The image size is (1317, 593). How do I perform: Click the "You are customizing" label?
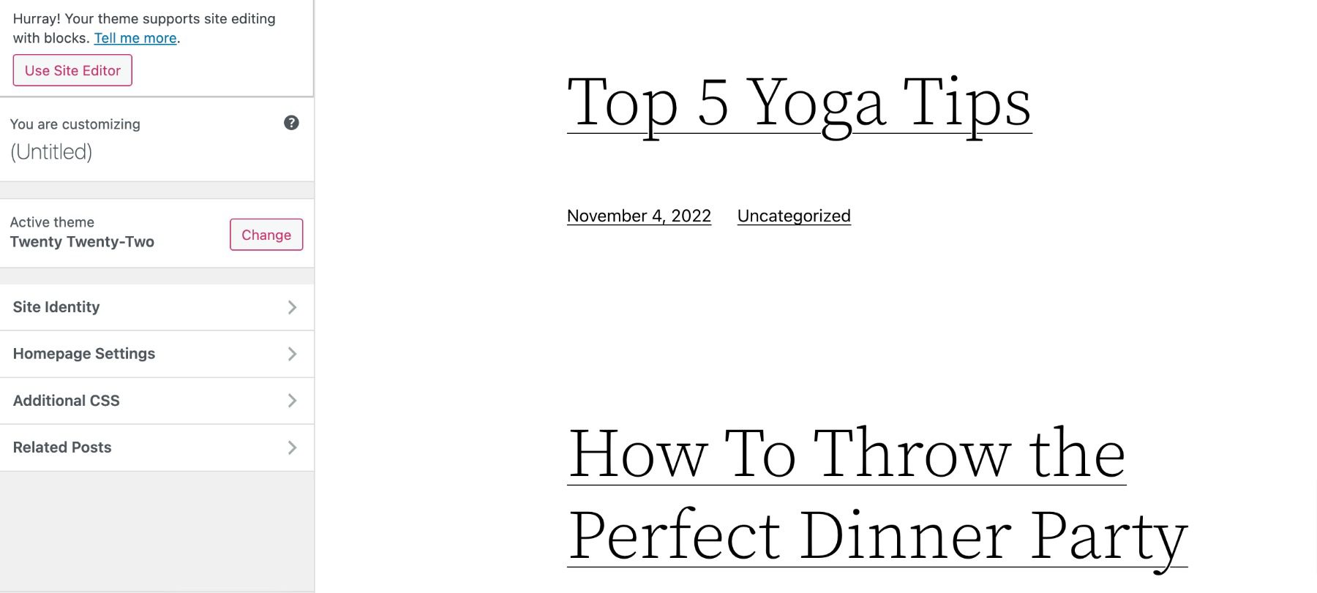tap(75, 124)
